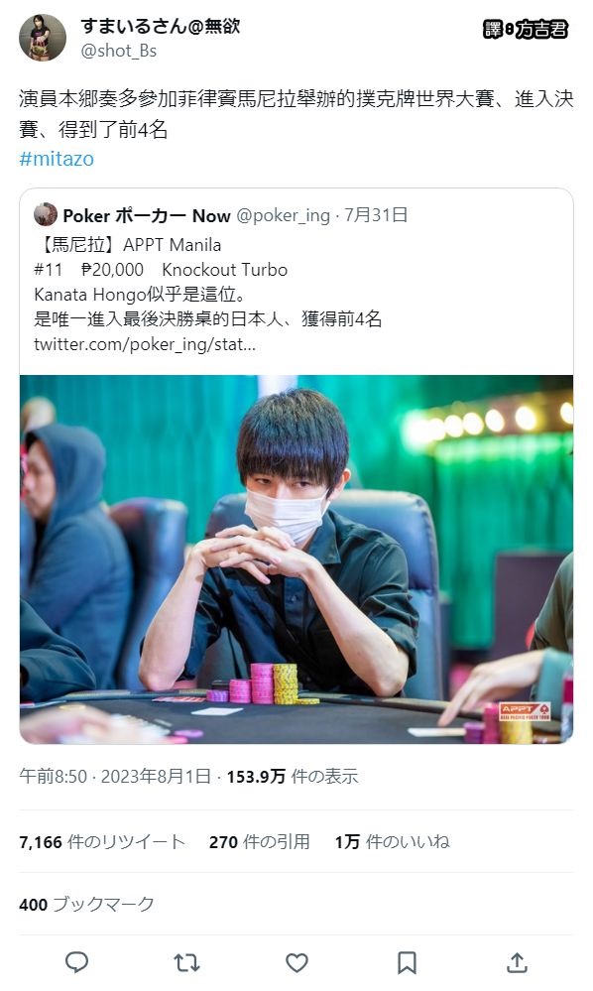593x991 pixels.
Task: Open the #mitazo hashtag
Action: click(57, 159)
